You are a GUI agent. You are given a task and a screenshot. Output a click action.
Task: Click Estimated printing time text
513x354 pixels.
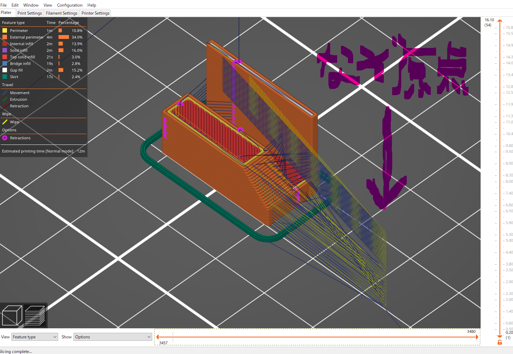coord(44,151)
